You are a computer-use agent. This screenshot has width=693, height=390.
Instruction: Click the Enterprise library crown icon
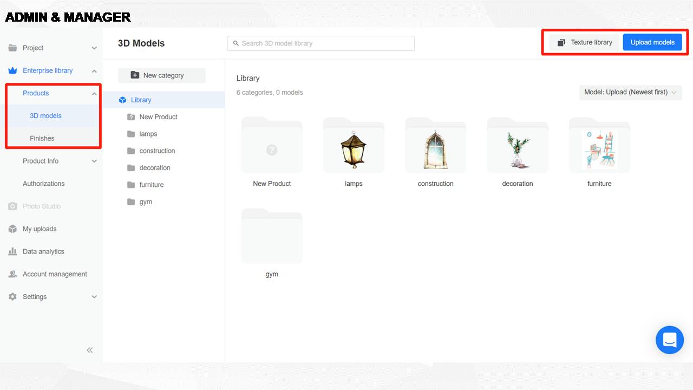pyautogui.click(x=12, y=70)
